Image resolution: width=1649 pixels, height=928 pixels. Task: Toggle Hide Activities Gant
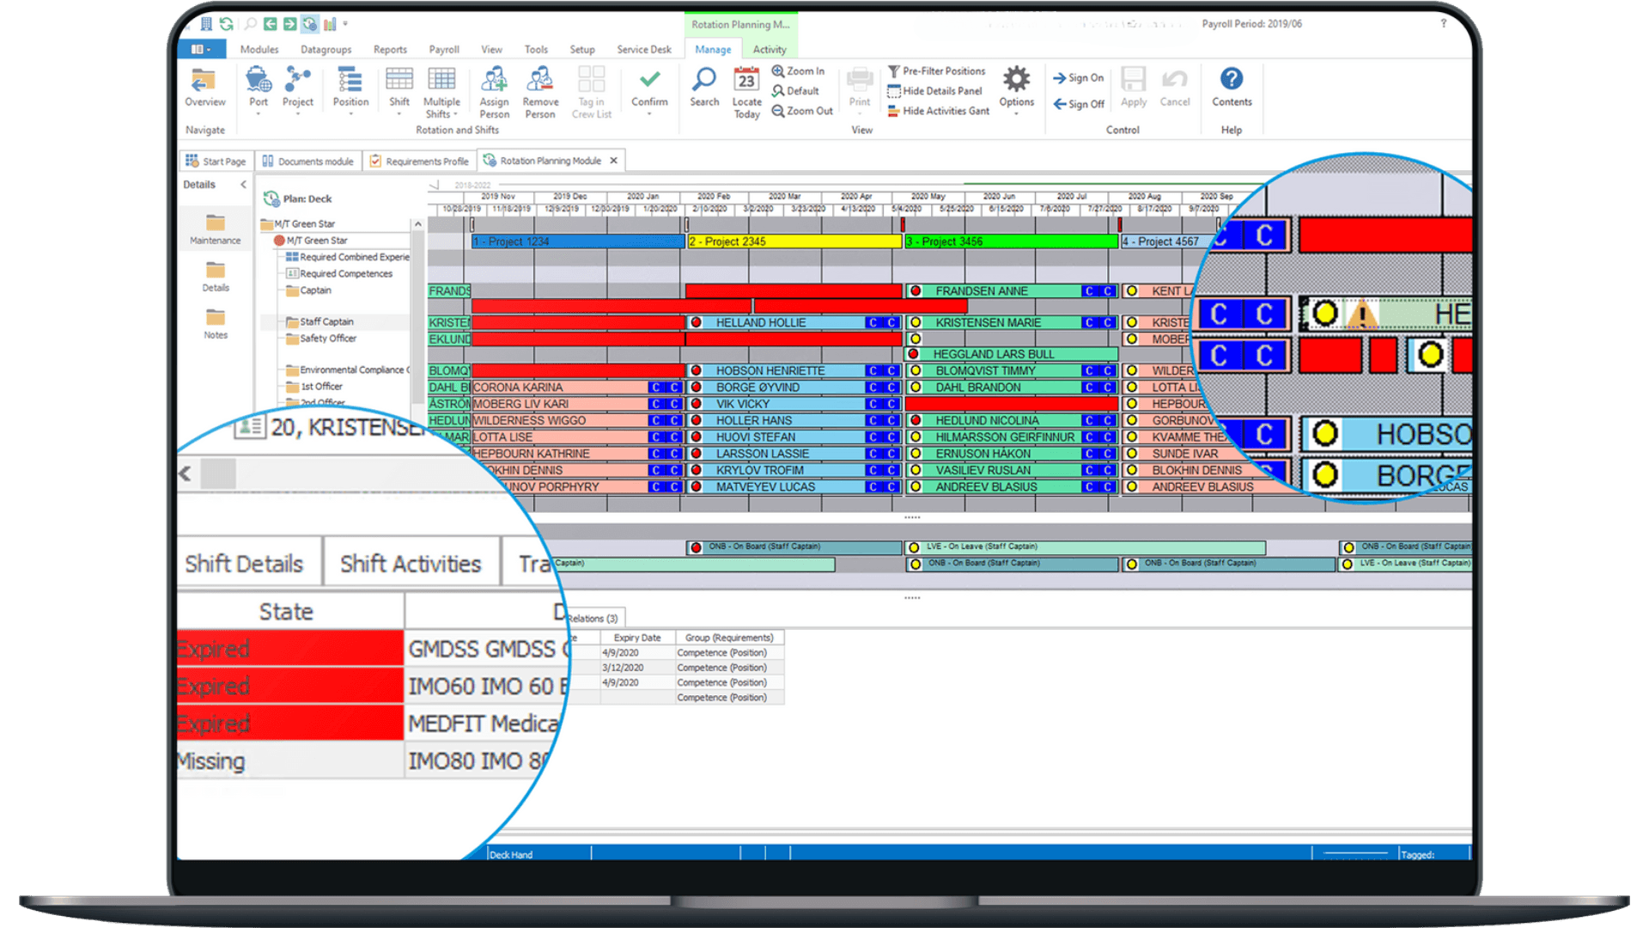coord(938,111)
